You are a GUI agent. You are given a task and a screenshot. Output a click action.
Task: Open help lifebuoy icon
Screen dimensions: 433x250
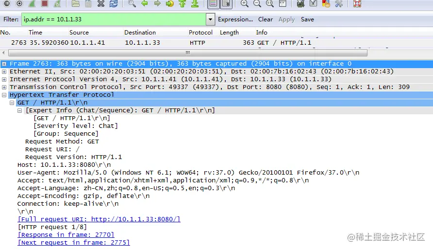[357, 3]
